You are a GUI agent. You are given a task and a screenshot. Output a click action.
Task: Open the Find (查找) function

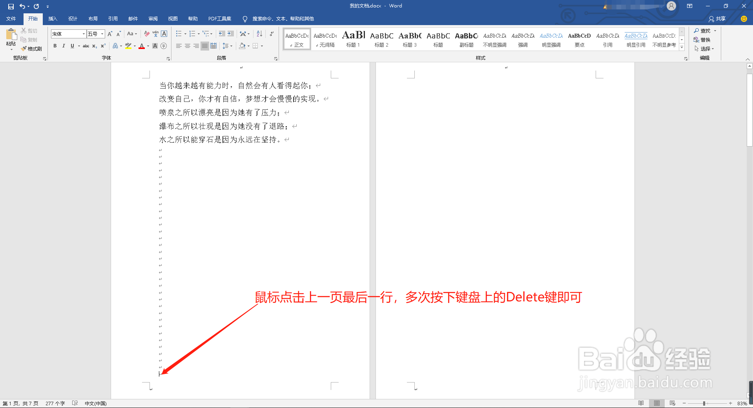point(704,31)
